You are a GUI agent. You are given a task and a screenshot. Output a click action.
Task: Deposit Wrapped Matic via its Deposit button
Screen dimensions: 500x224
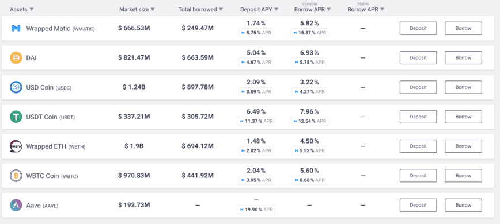[418, 28]
